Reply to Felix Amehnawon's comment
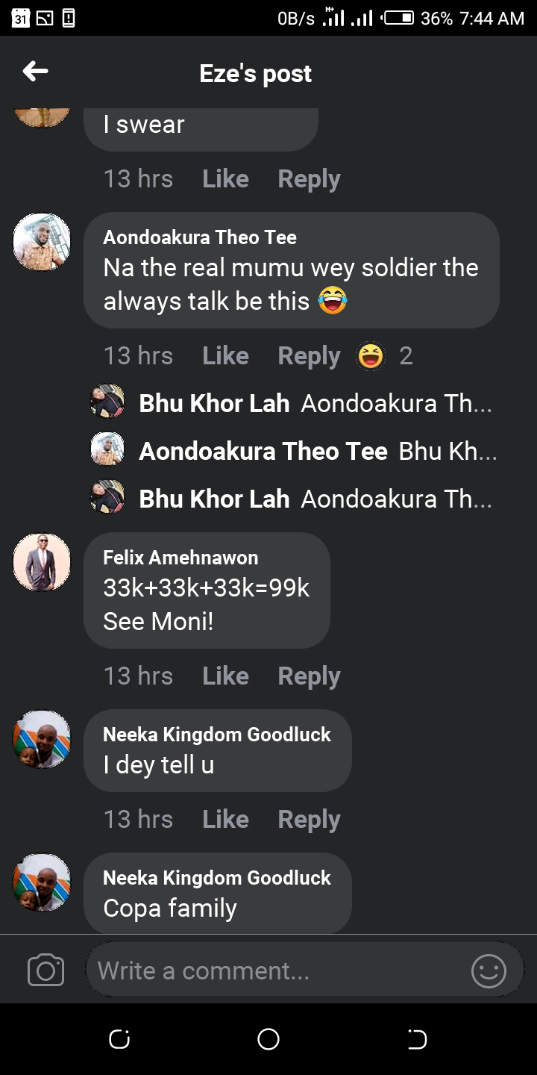The height and width of the screenshot is (1075, 537). coord(309,676)
